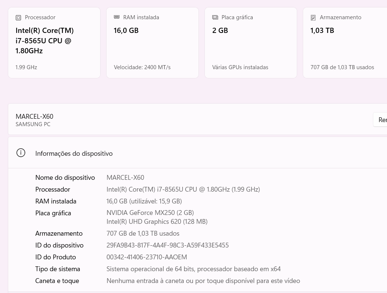Select the product ID 00342-41406-23710-AAOEM
Screen dimensions: 387x293
(147, 257)
